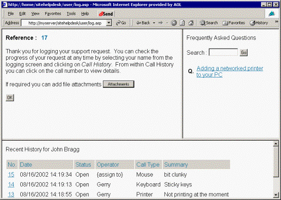Open the Back button history dropdown
This screenshot has width=281, height=200.
(x=154, y=23)
